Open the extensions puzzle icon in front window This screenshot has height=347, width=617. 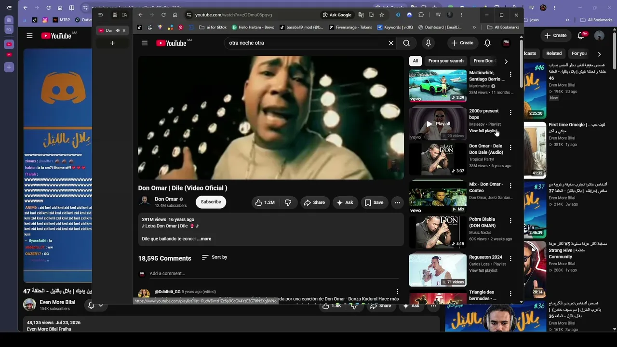421,15
